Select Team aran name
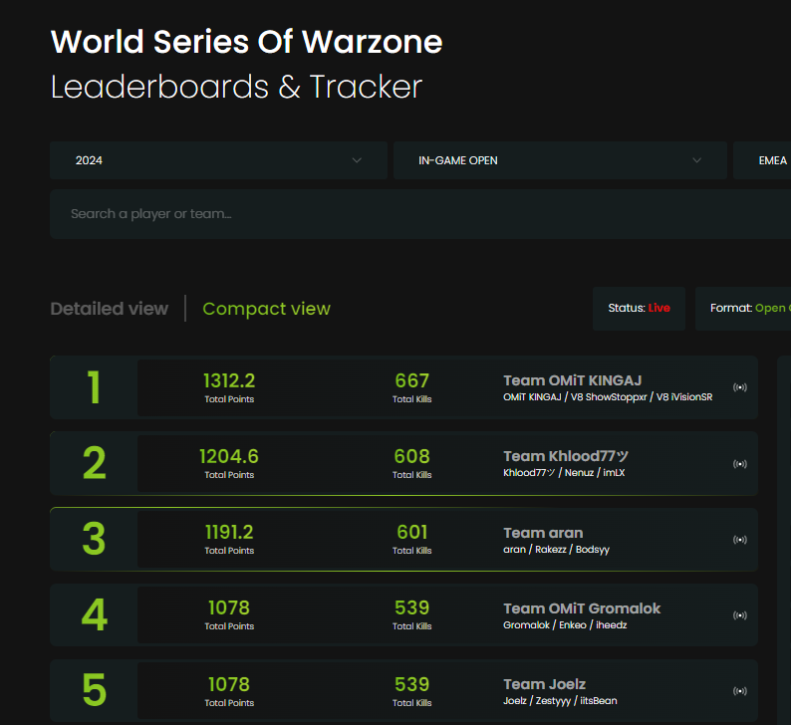The height and width of the screenshot is (725, 791). (543, 533)
